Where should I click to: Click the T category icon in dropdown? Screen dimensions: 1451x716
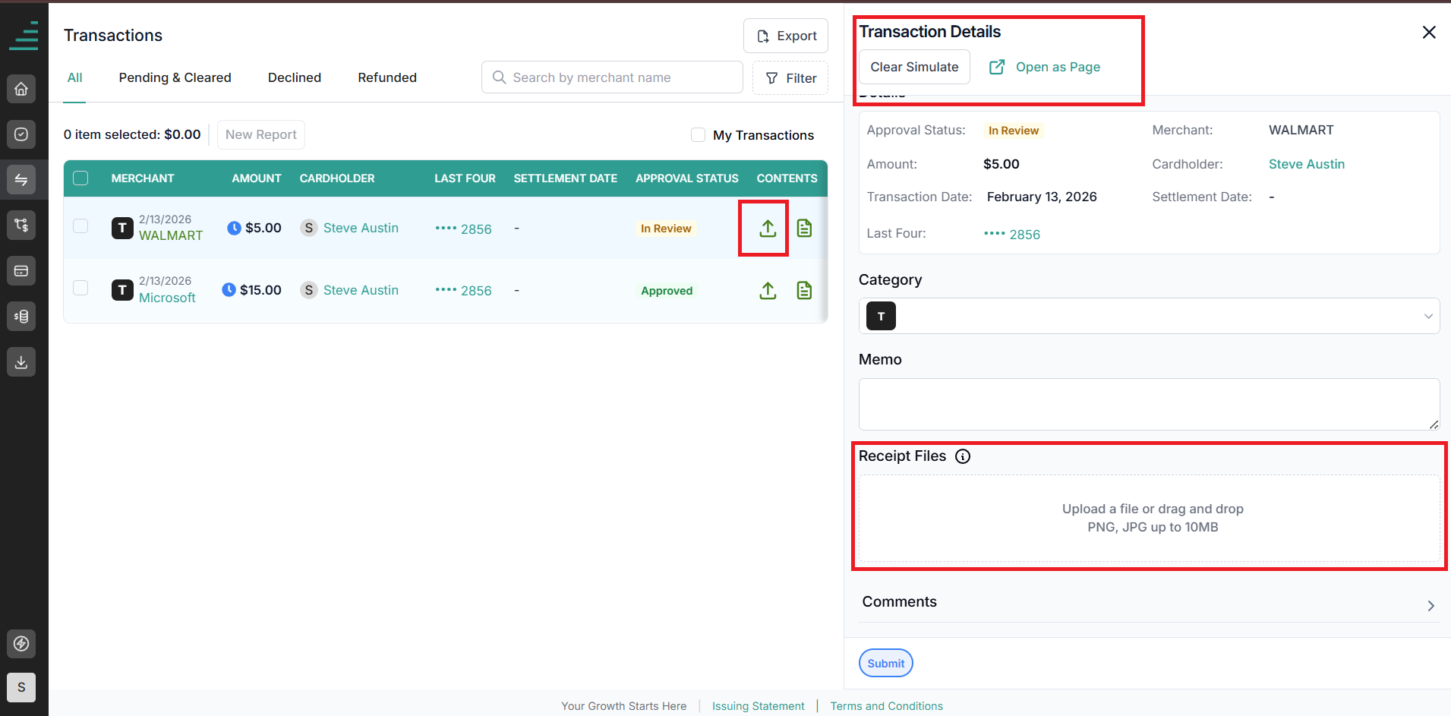tap(881, 316)
